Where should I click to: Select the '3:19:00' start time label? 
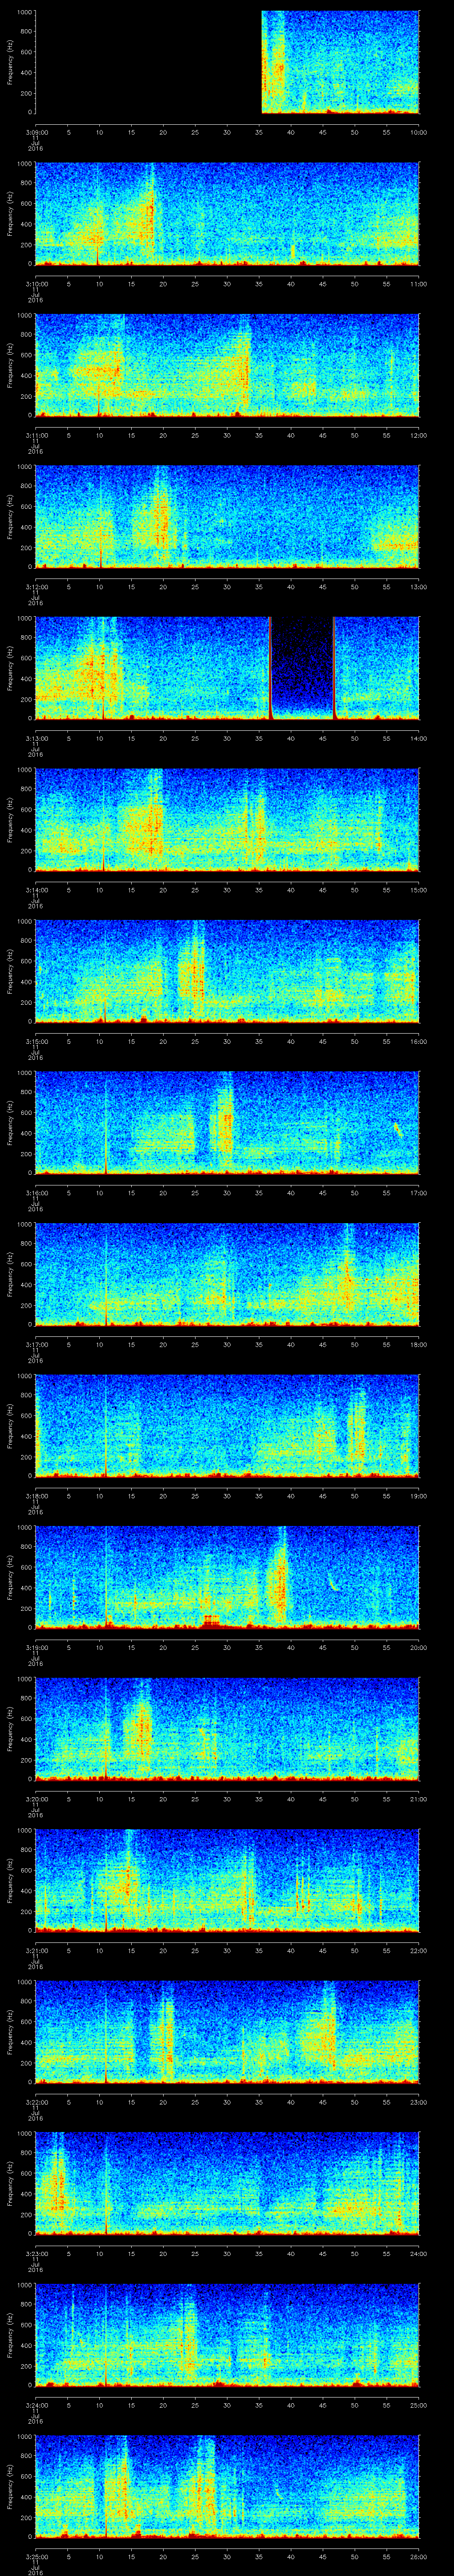36,1647
